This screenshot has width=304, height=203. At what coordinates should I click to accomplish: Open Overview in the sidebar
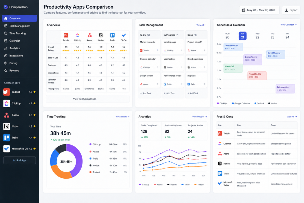pyautogui.click(x=19, y=18)
